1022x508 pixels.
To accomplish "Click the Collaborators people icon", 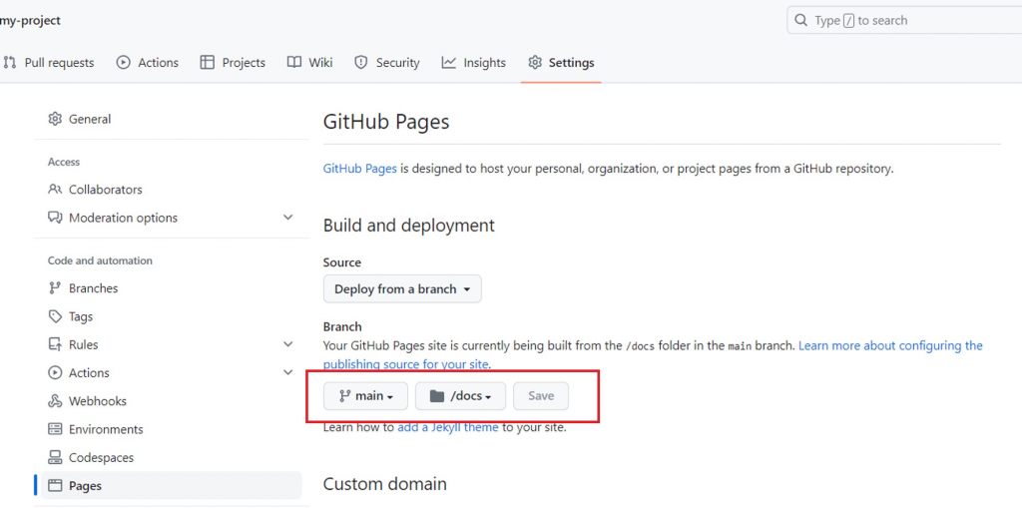I will point(55,189).
